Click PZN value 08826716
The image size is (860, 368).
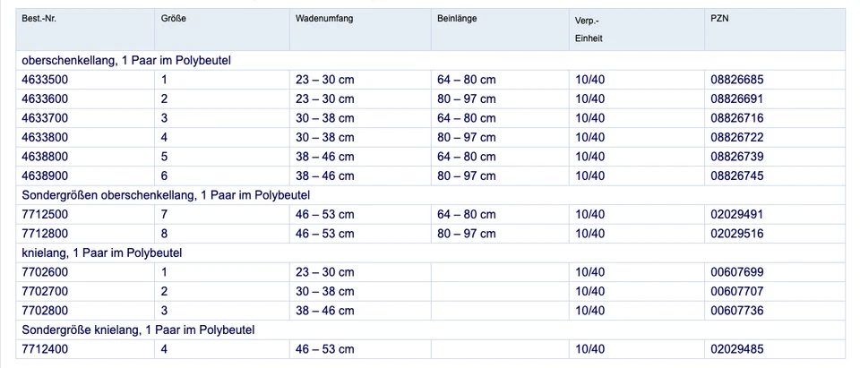(x=736, y=118)
